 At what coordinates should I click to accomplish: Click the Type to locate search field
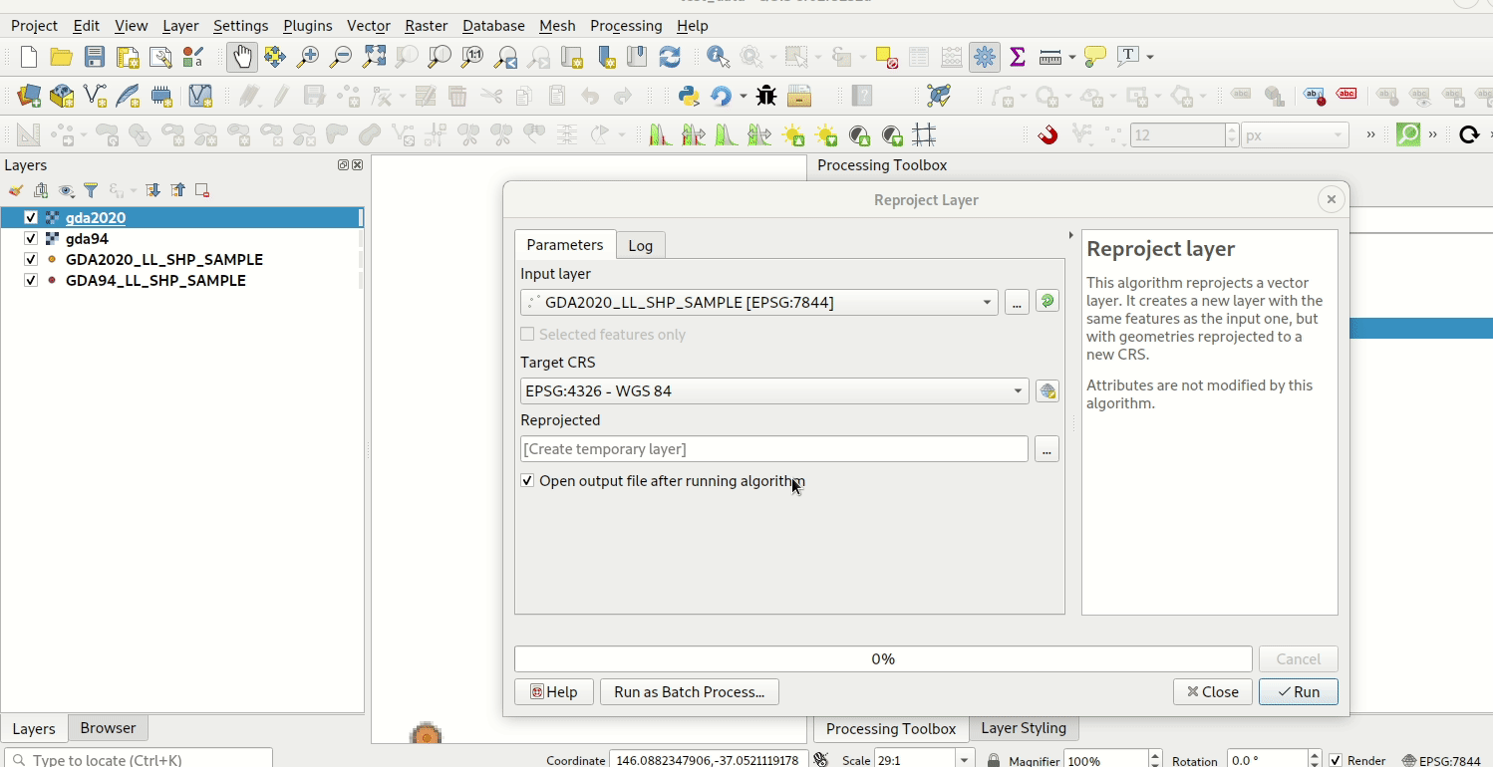pos(139,760)
